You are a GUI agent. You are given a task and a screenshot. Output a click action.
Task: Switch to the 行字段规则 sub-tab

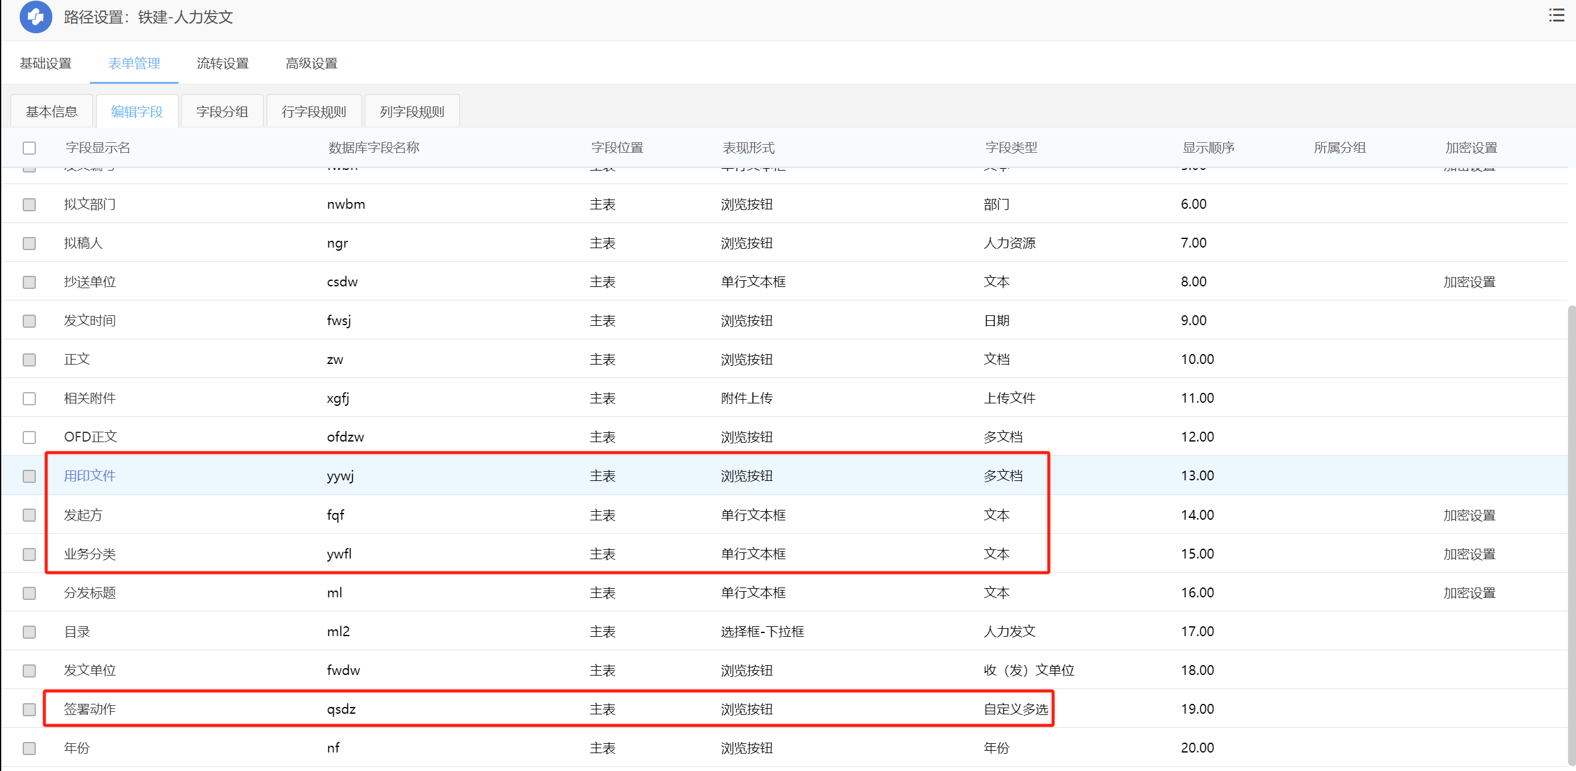[x=313, y=112]
